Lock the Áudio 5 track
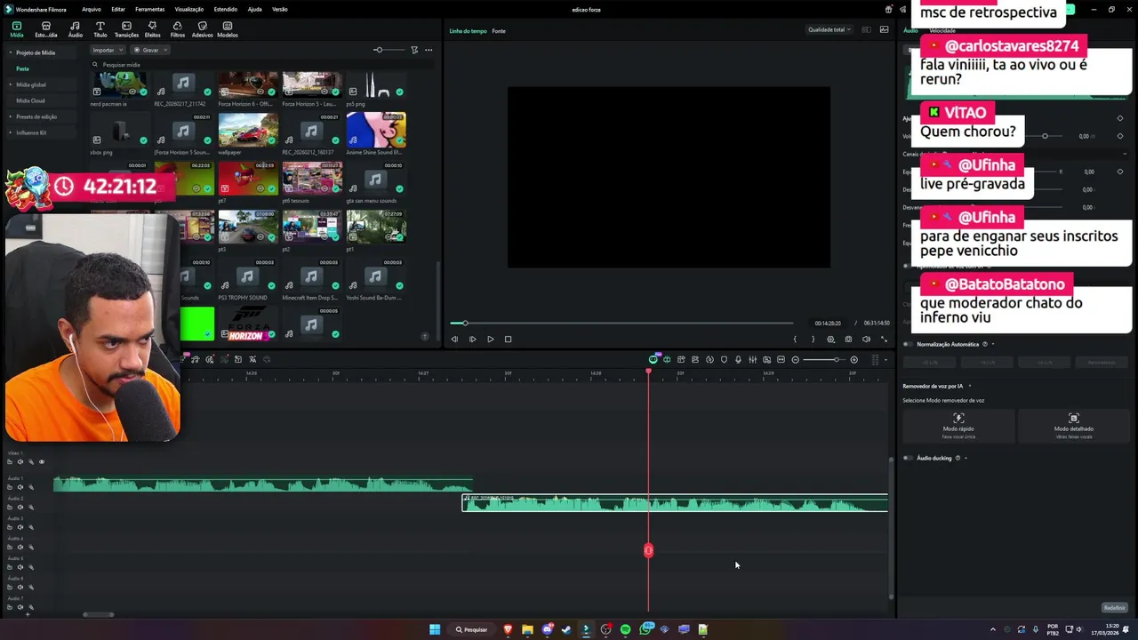This screenshot has width=1138, height=640. click(x=10, y=567)
